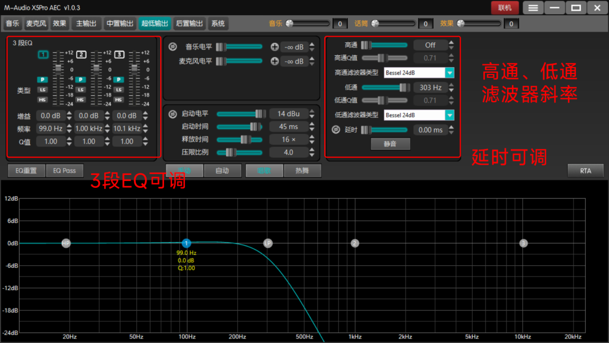Click the 联机 connect button
The width and height of the screenshot is (609, 343).
coord(505,8)
